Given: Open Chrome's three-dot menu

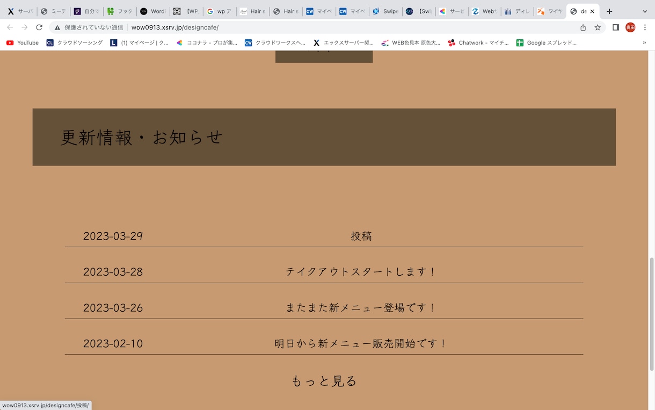Looking at the screenshot, I should point(645,27).
